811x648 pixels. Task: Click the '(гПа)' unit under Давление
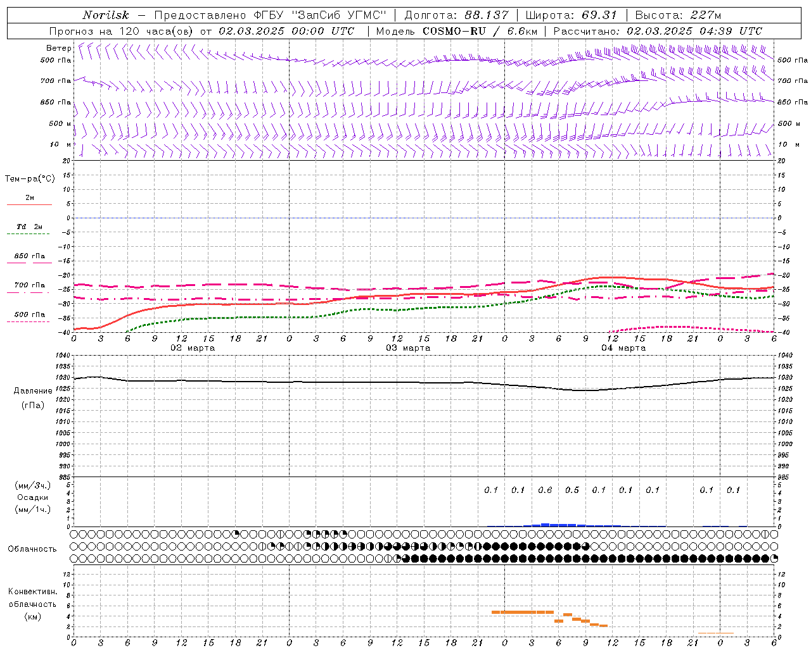point(33,405)
